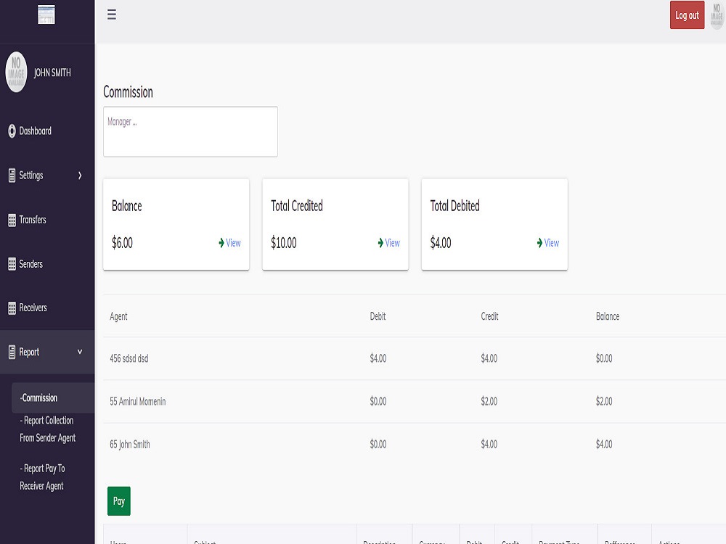Click the Settings icon in the sidebar
Viewport: 726px width, 544px height.
(12, 176)
